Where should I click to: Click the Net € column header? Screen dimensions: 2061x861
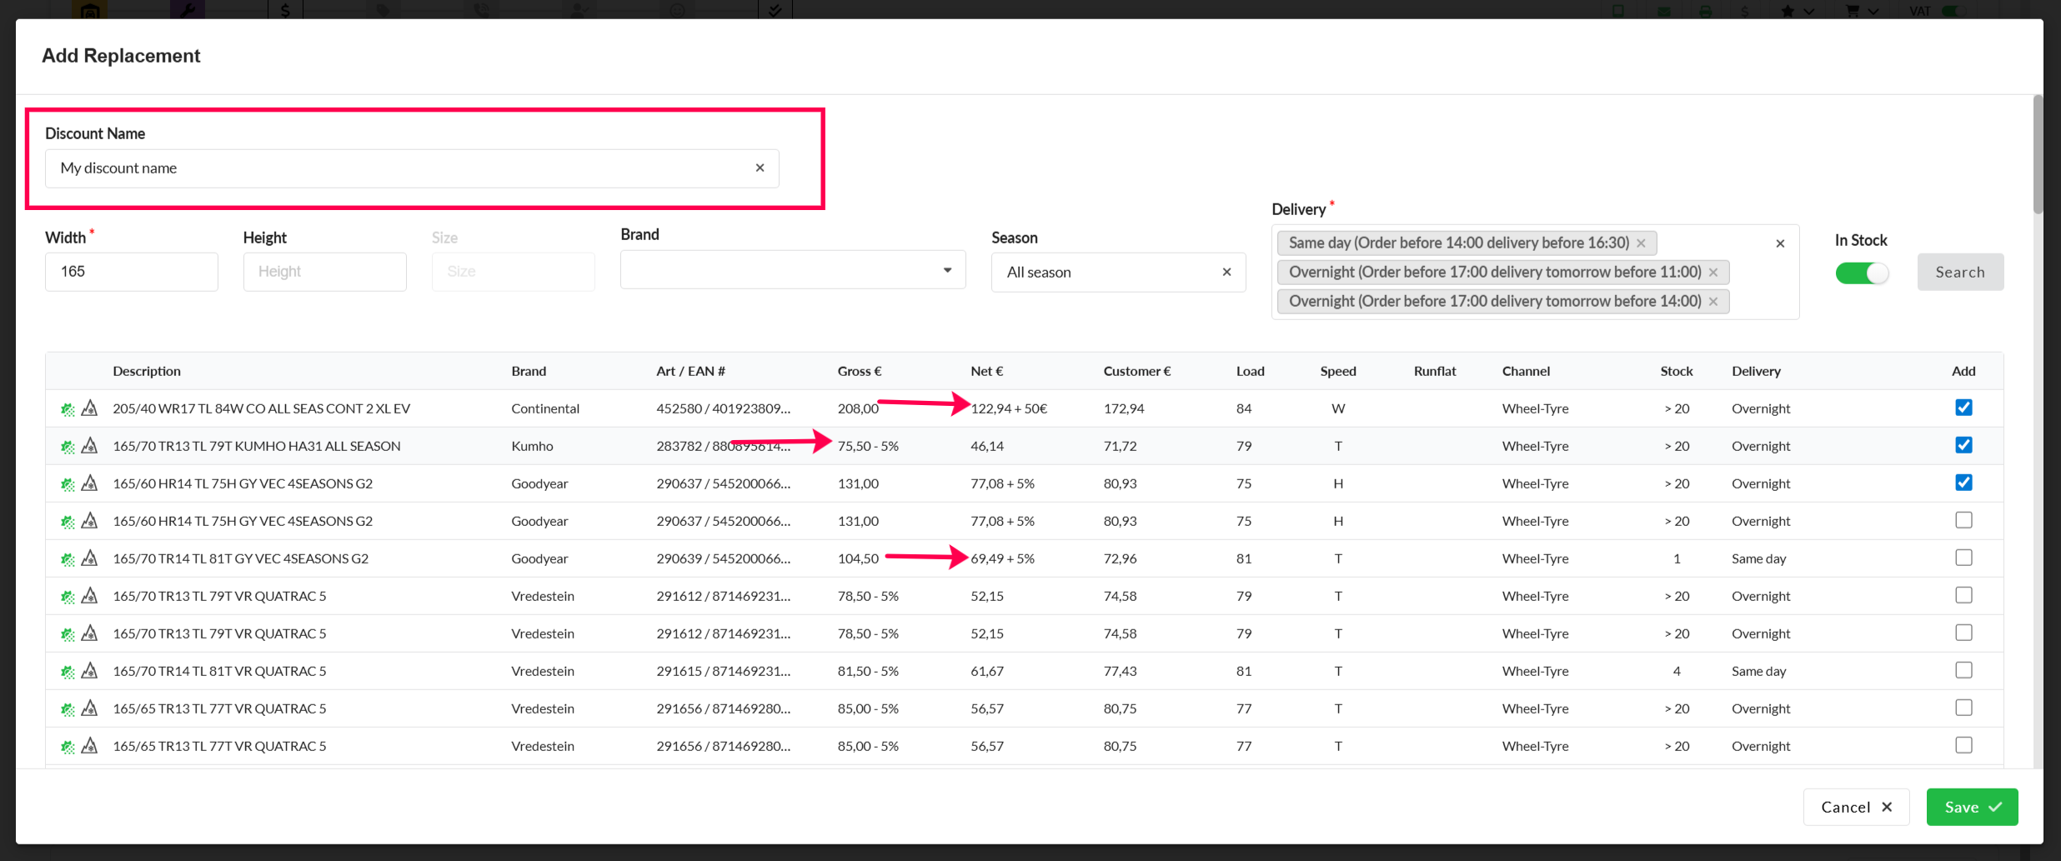986,372
